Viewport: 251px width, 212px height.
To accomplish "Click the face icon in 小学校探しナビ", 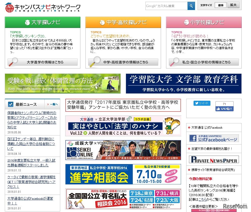I will [186, 22].
